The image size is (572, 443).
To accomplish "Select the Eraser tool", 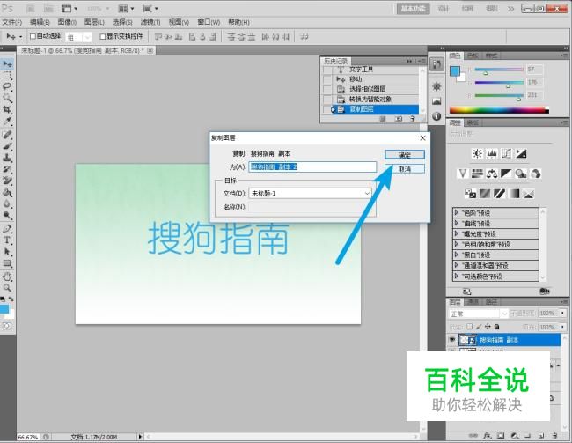I will click(7, 181).
